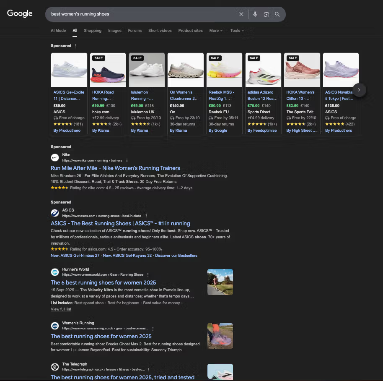The height and width of the screenshot is (381, 383).
Task: Open The 6 best running shoes article
Action: pos(103,283)
